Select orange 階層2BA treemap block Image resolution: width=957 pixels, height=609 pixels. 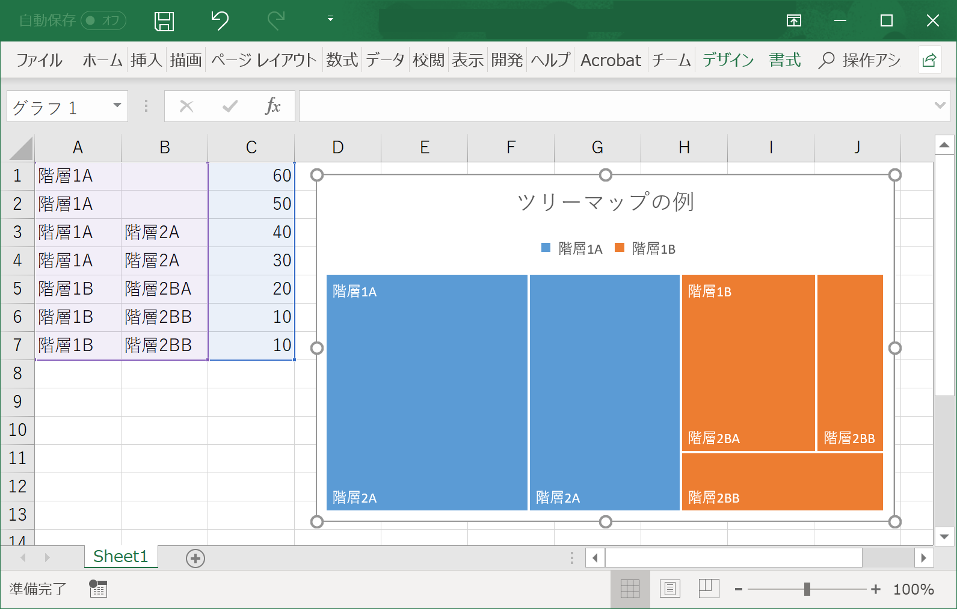pyautogui.click(x=748, y=363)
